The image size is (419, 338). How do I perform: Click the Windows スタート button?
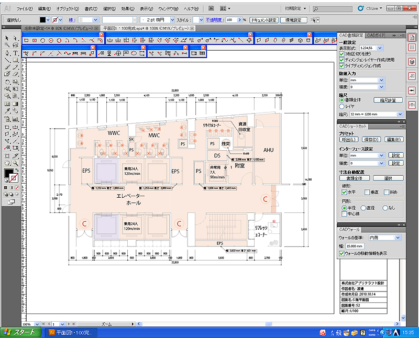[x=20, y=332]
